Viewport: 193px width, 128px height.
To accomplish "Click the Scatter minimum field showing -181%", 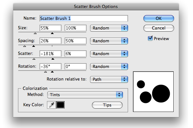I will (x=51, y=54).
